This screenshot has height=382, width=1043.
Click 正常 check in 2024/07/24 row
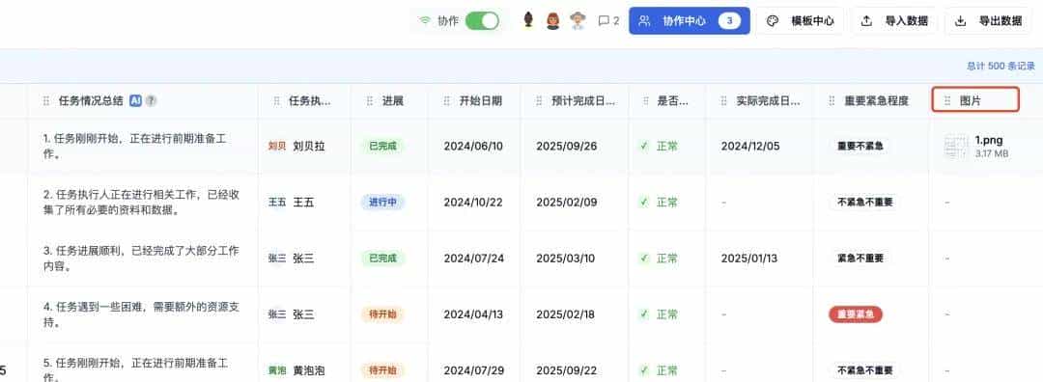click(659, 258)
